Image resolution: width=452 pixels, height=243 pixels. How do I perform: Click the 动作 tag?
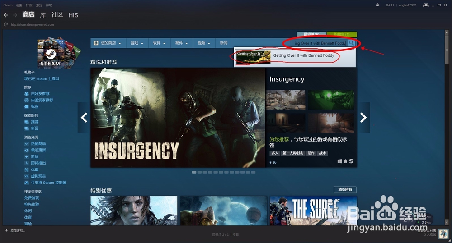(x=311, y=153)
